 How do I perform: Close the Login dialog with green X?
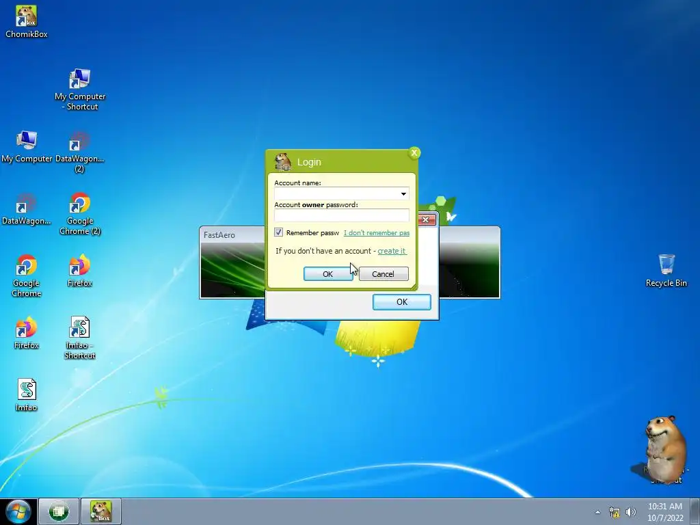pyautogui.click(x=414, y=153)
